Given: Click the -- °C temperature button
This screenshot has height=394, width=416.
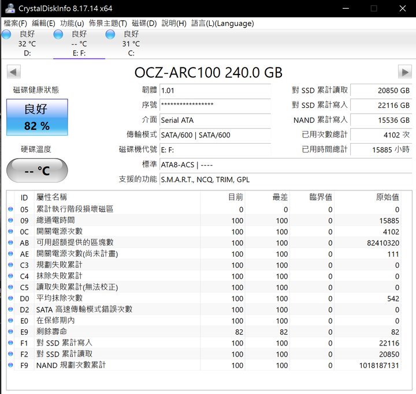Looking at the screenshot, I should 37,170.
